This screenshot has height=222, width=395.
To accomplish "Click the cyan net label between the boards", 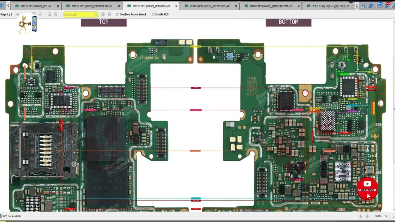I will click(196, 198).
